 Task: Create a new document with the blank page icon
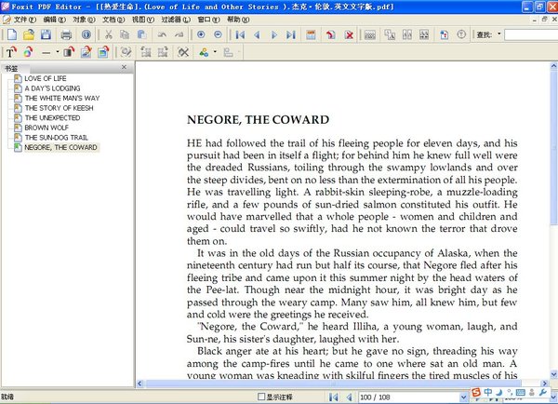coord(12,34)
